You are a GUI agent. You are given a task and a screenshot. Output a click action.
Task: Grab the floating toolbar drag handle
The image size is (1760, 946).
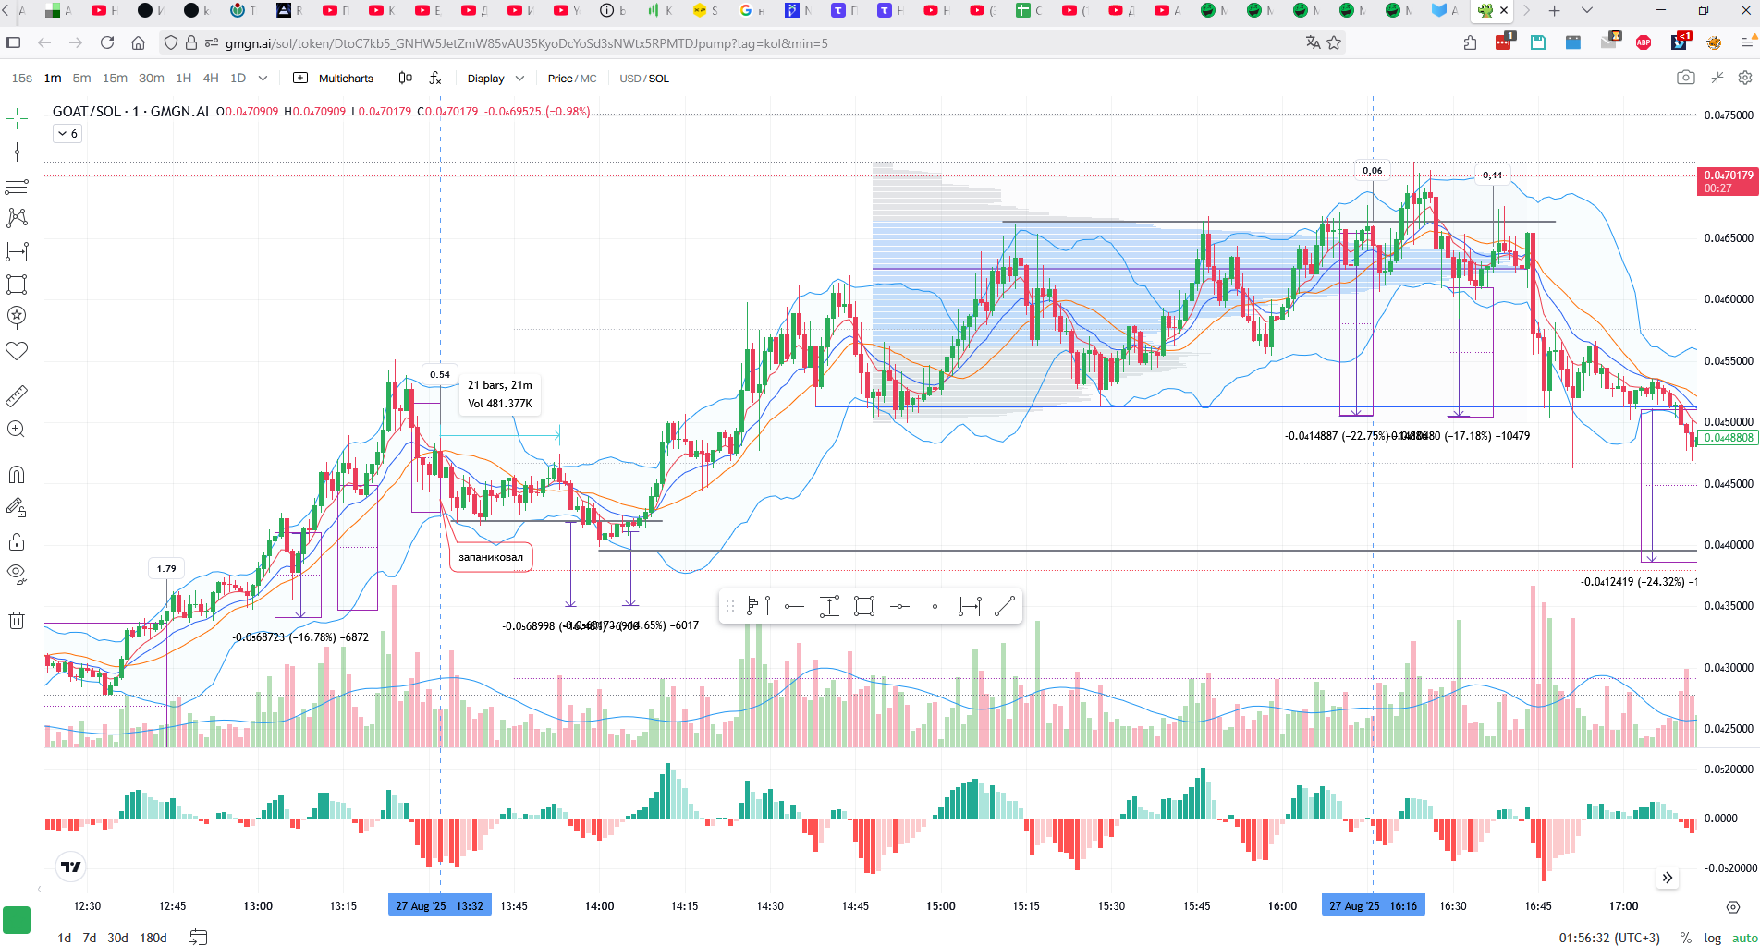pos(730,606)
